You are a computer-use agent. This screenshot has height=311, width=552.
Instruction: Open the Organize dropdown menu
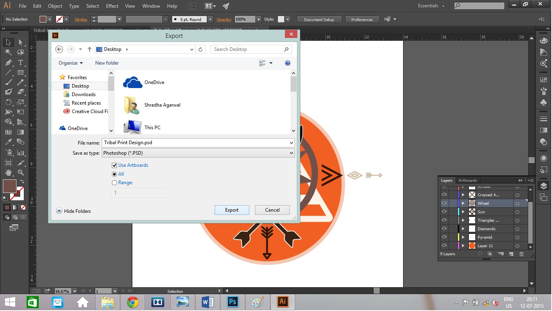[71, 63]
